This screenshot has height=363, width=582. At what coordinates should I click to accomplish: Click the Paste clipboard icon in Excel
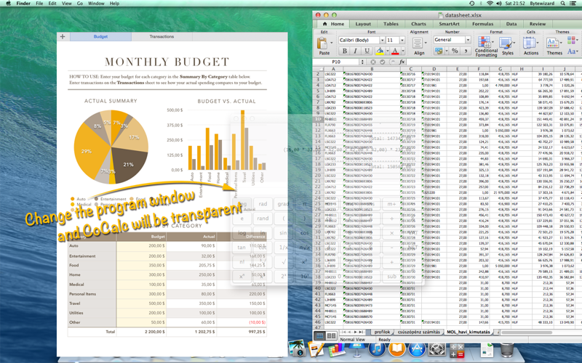coord(322,44)
